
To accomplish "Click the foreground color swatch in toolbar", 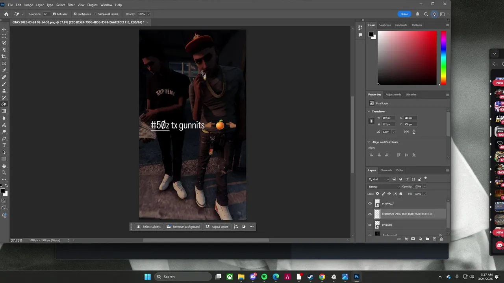I will click(2, 191).
